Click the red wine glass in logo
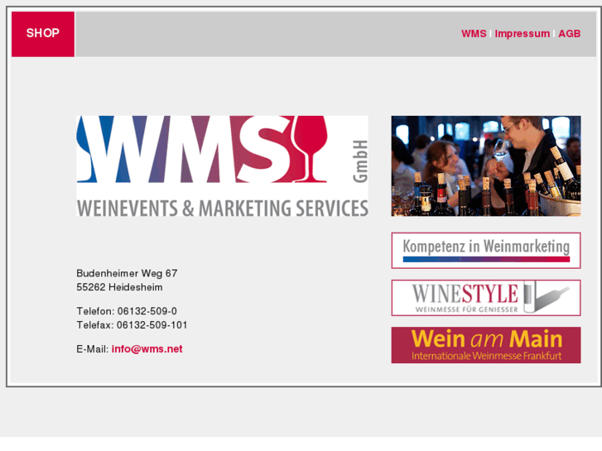 pos(310,149)
